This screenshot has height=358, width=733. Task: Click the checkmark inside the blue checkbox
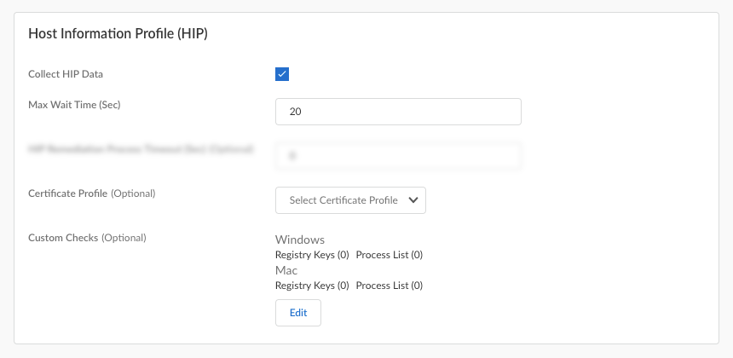[282, 74]
